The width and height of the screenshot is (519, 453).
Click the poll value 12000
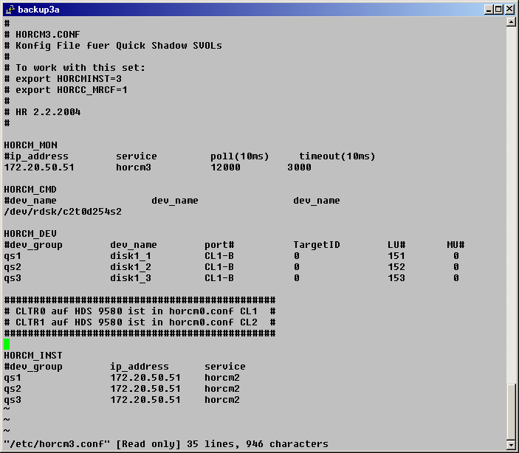pos(225,167)
